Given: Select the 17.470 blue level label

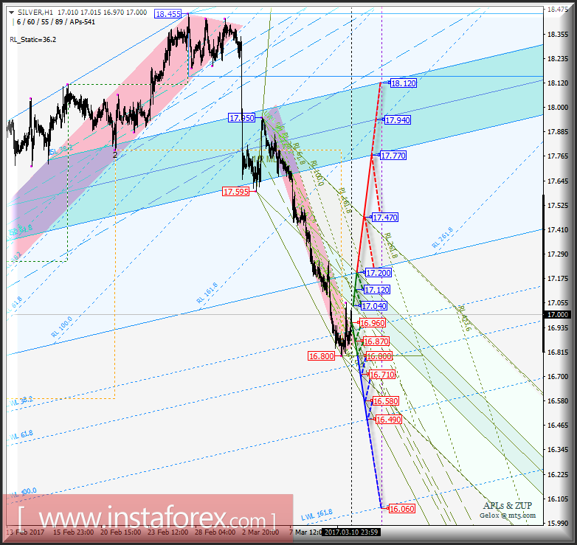Looking at the screenshot, I should click(385, 218).
